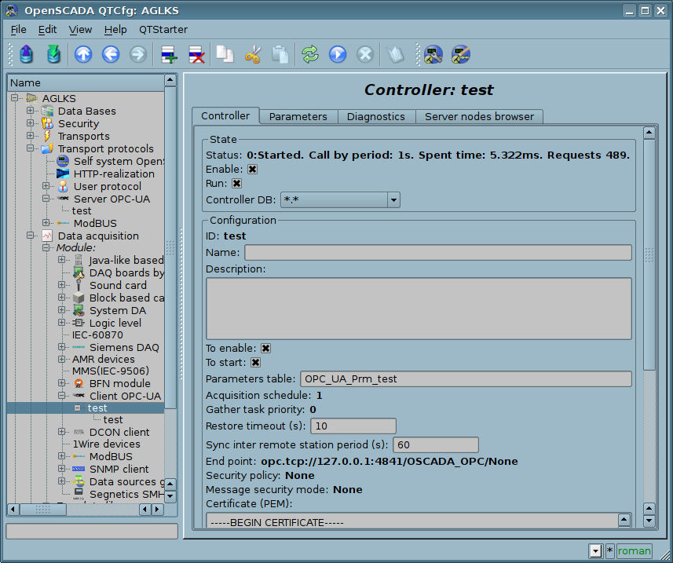Open the QTStarter menu

163,30
